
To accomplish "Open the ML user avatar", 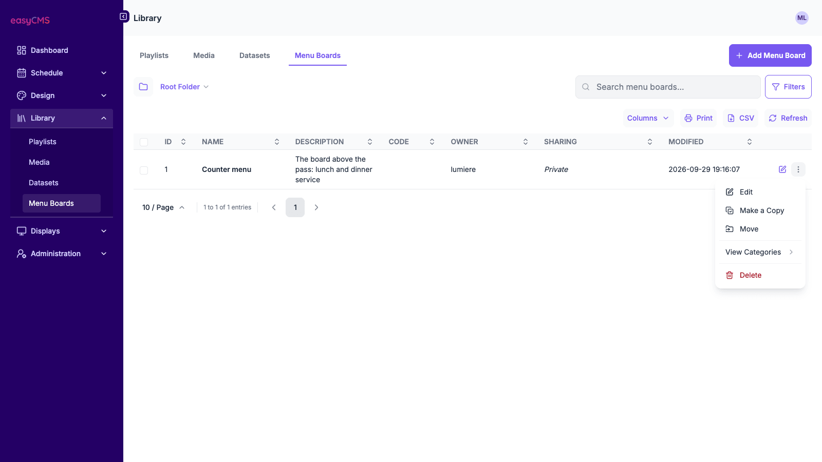I will tap(802, 18).
